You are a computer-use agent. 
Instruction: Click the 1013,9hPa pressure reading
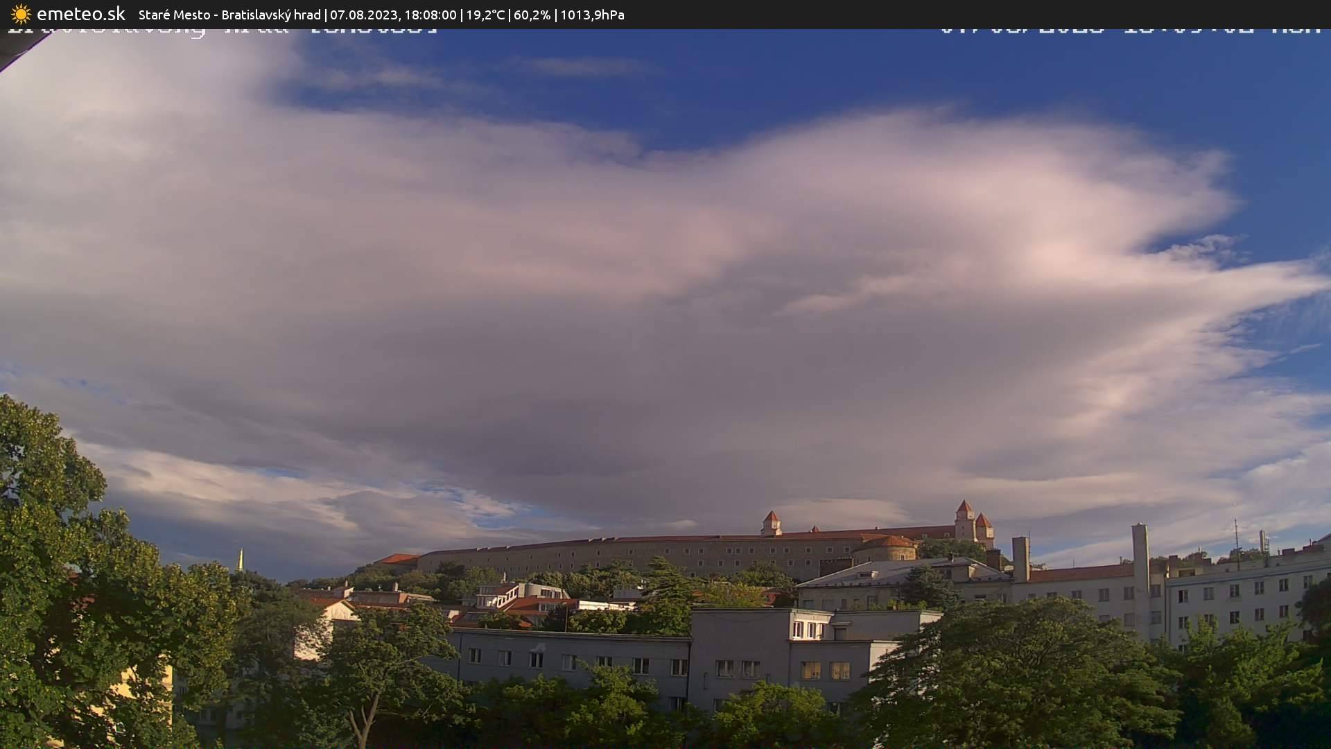592,15
